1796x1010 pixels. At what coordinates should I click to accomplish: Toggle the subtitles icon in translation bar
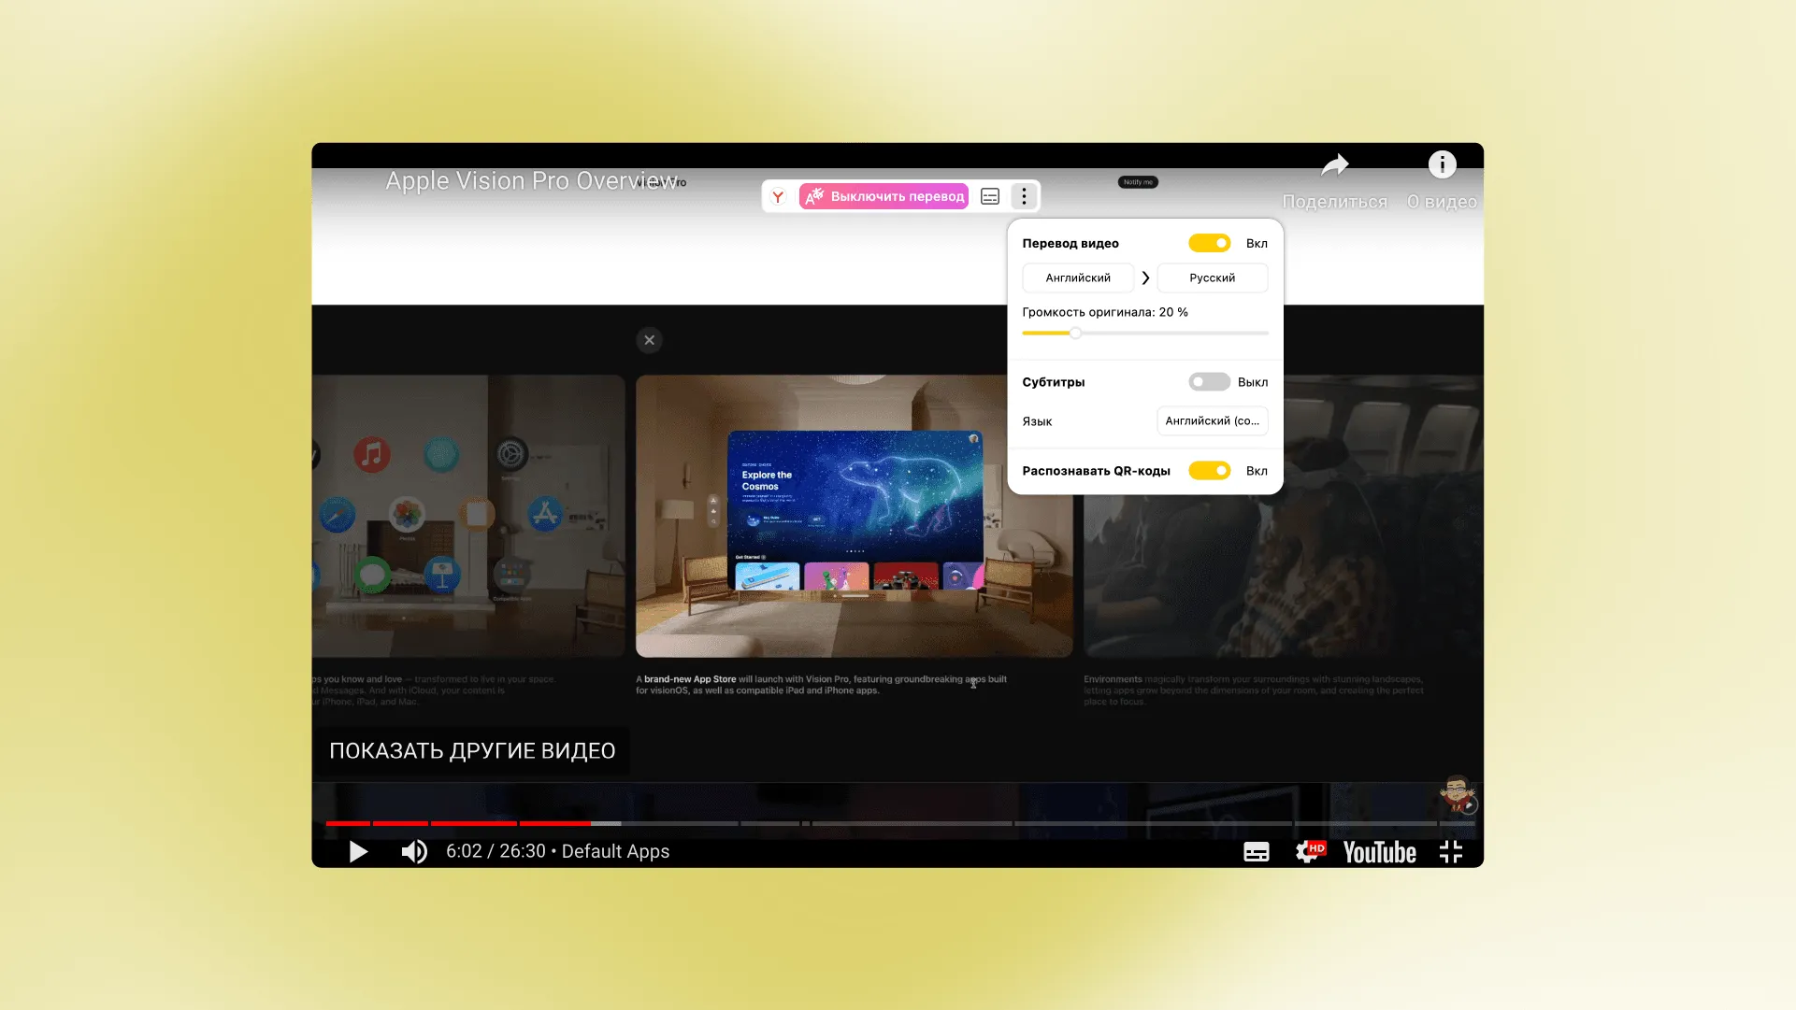point(990,196)
